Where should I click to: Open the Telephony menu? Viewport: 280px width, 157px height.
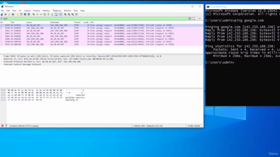pyautogui.click(x=57, y=10)
